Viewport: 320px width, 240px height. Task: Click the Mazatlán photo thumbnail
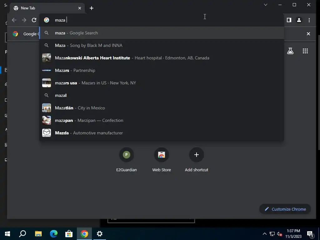click(47, 108)
